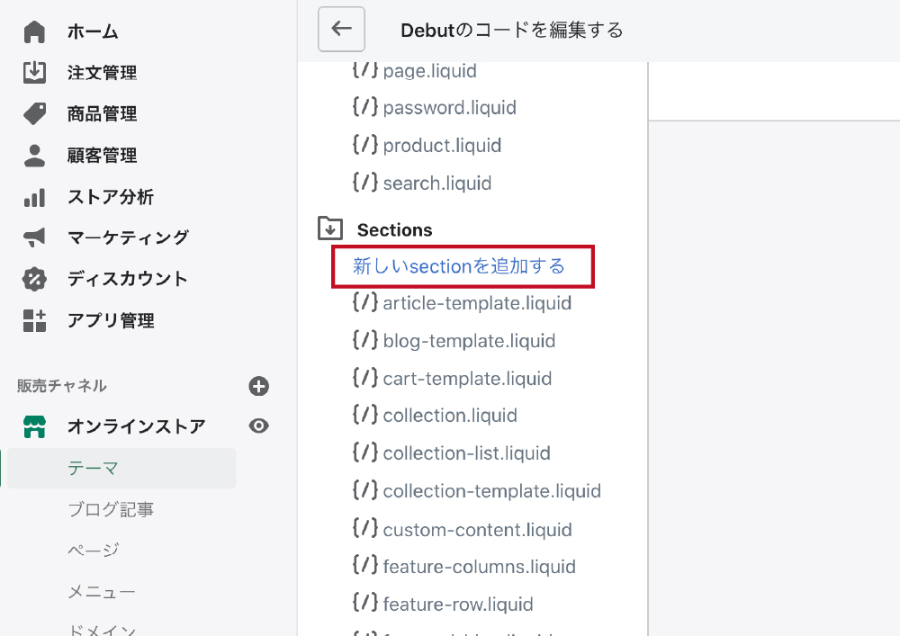
Task: Click the customer person icon
Action: click(34, 156)
